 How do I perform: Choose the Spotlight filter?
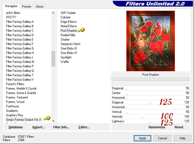(x=66, y=57)
